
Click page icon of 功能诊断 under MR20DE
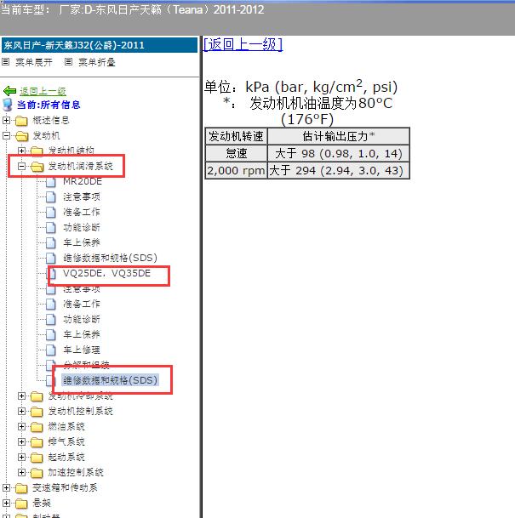pos(50,227)
